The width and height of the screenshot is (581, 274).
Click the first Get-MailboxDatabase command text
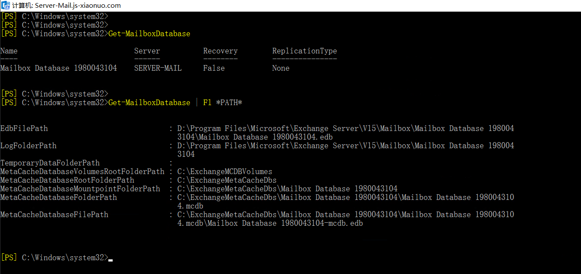click(x=149, y=34)
